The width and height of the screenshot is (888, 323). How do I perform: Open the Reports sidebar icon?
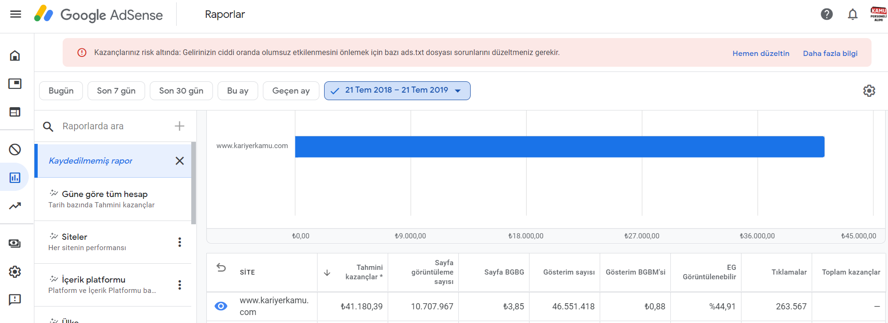tap(15, 178)
